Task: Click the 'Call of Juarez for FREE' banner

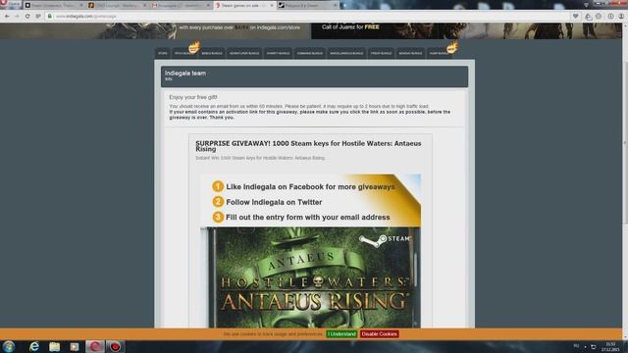Action: [x=467, y=30]
